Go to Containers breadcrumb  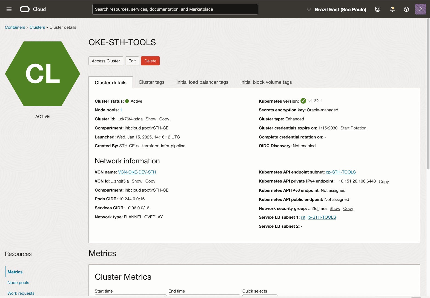click(x=15, y=27)
